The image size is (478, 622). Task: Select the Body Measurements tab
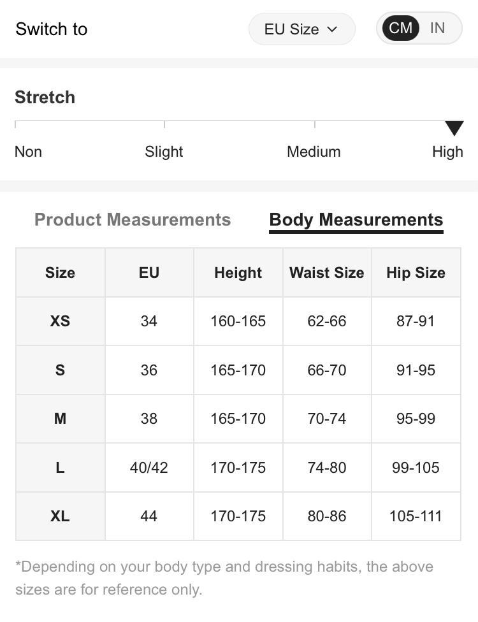(x=356, y=220)
